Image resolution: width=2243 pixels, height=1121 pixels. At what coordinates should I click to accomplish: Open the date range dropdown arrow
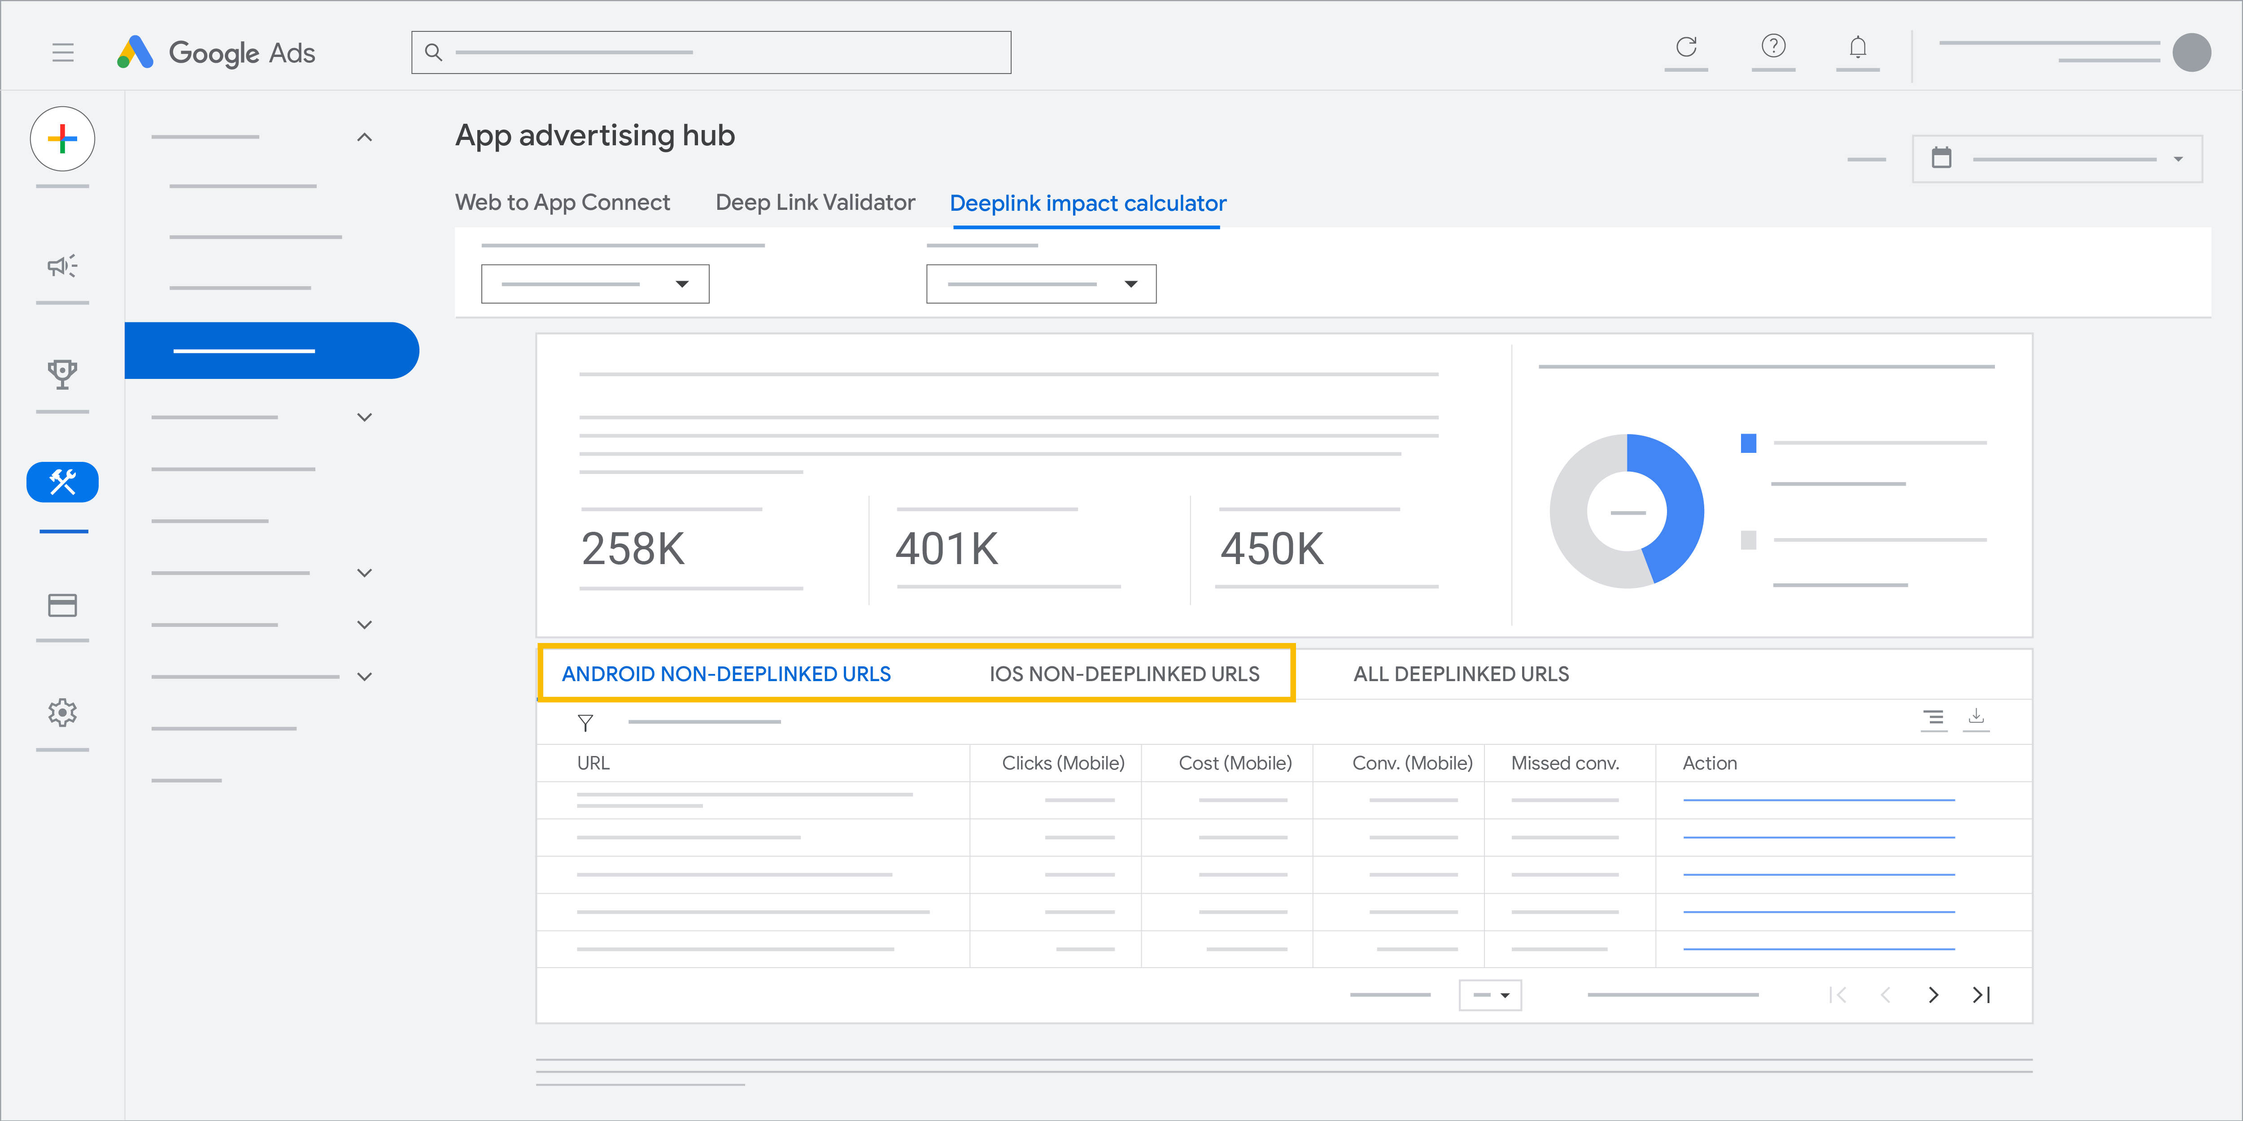pos(2178,159)
